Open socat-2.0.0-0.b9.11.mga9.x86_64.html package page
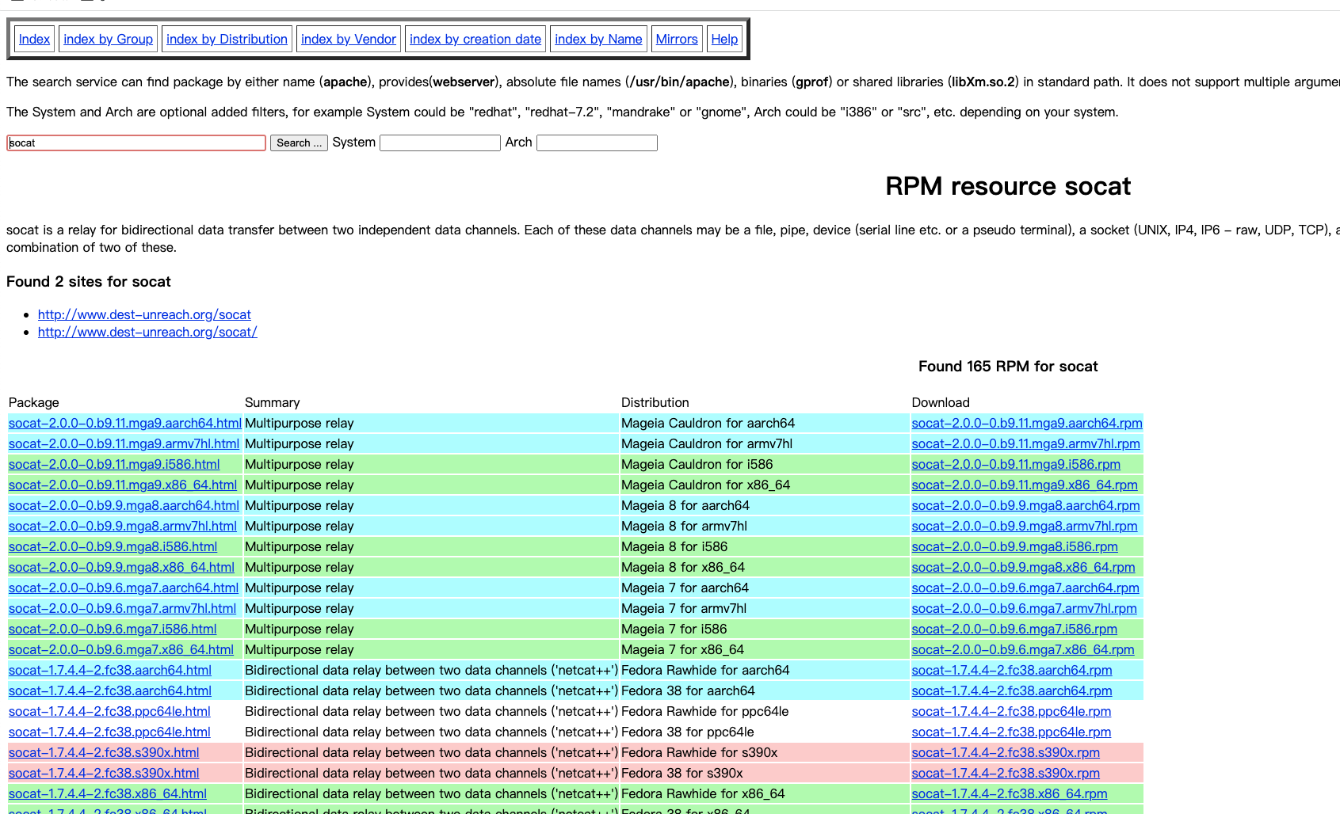The height and width of the screenshot is (814, 1340). point(123,485)
